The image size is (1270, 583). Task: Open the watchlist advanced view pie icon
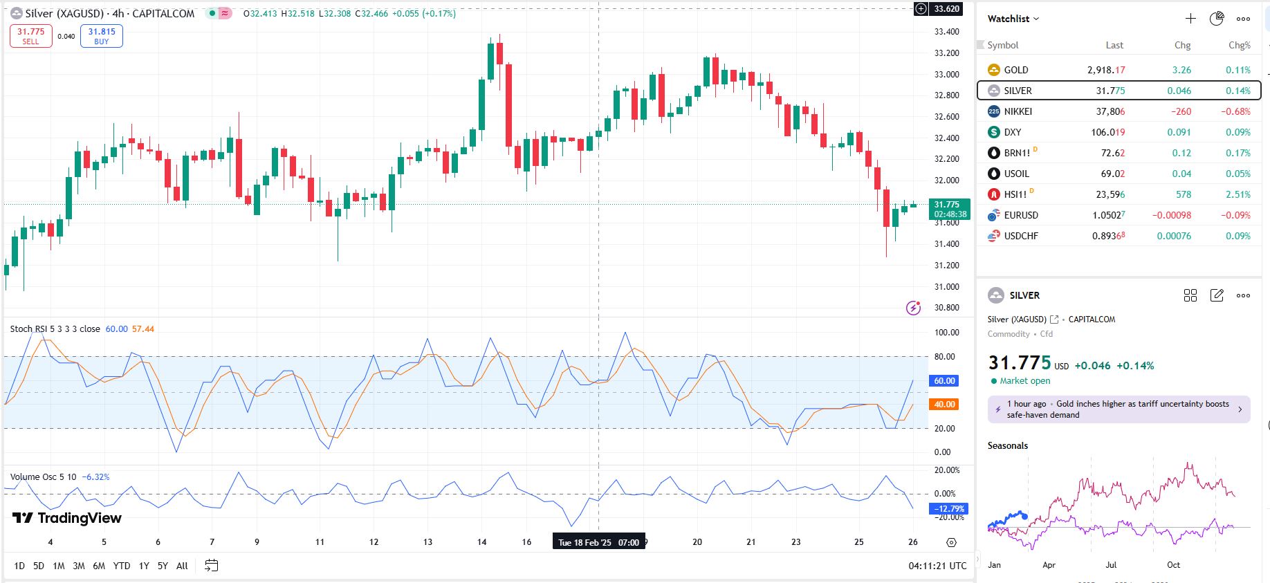pyautogui.click(x=1217, y=19)
